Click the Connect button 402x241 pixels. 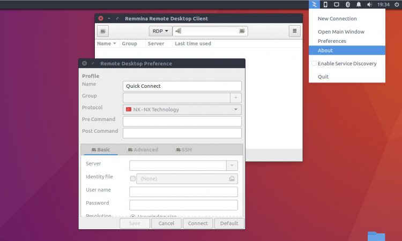pyautogui.click(x=198, y=223)
